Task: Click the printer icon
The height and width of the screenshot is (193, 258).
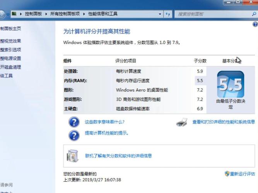Action: point(182,122)
